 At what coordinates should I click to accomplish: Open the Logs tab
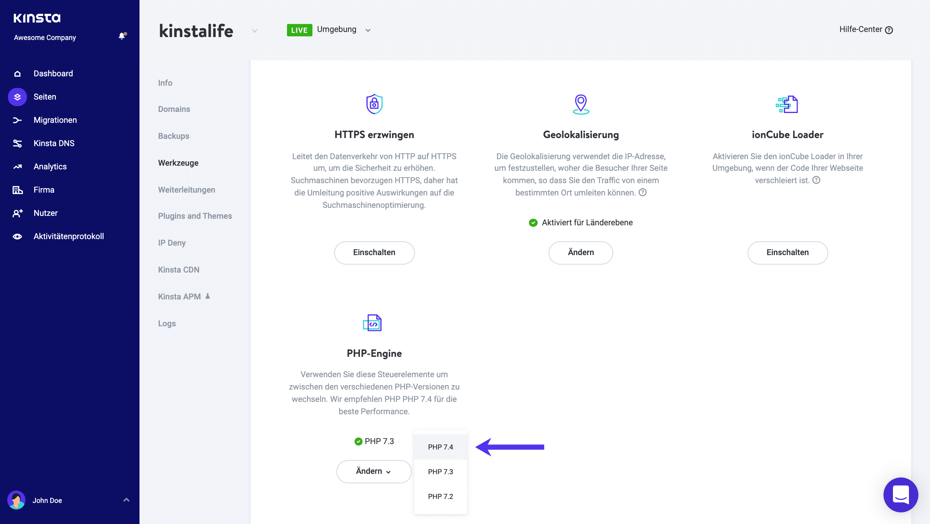(x=167, y=324)
